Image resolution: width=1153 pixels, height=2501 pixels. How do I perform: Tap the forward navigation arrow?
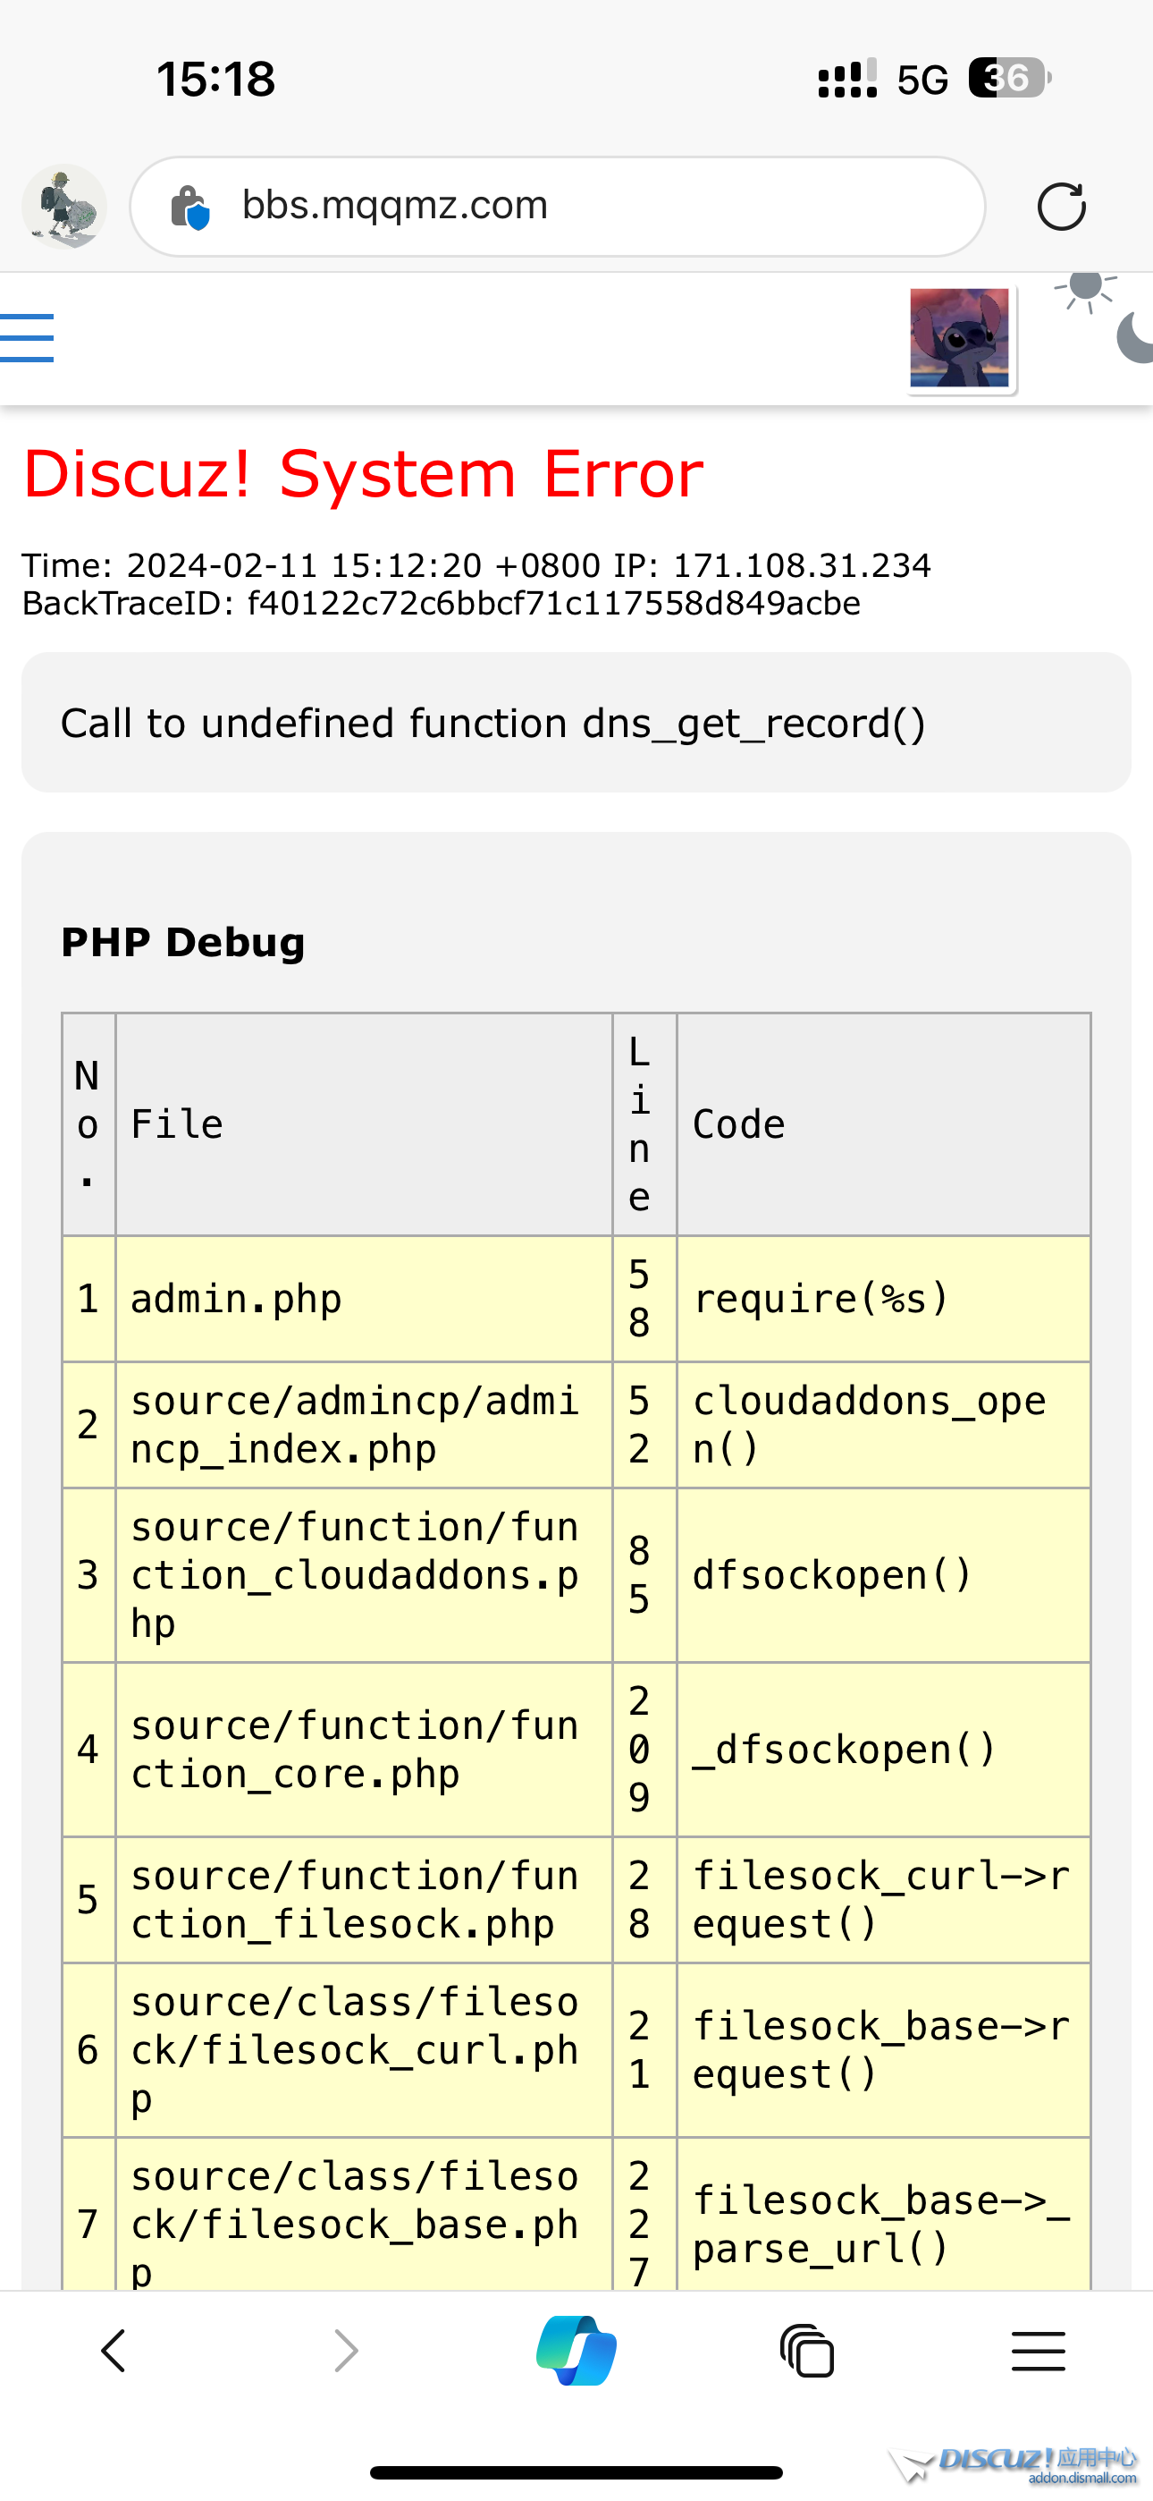(344, 2351)
